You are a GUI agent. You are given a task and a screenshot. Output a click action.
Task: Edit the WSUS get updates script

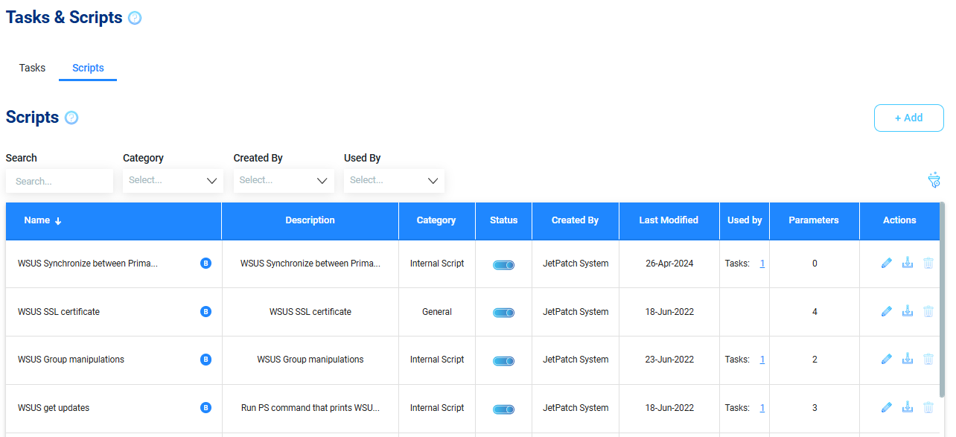[886, 407]
